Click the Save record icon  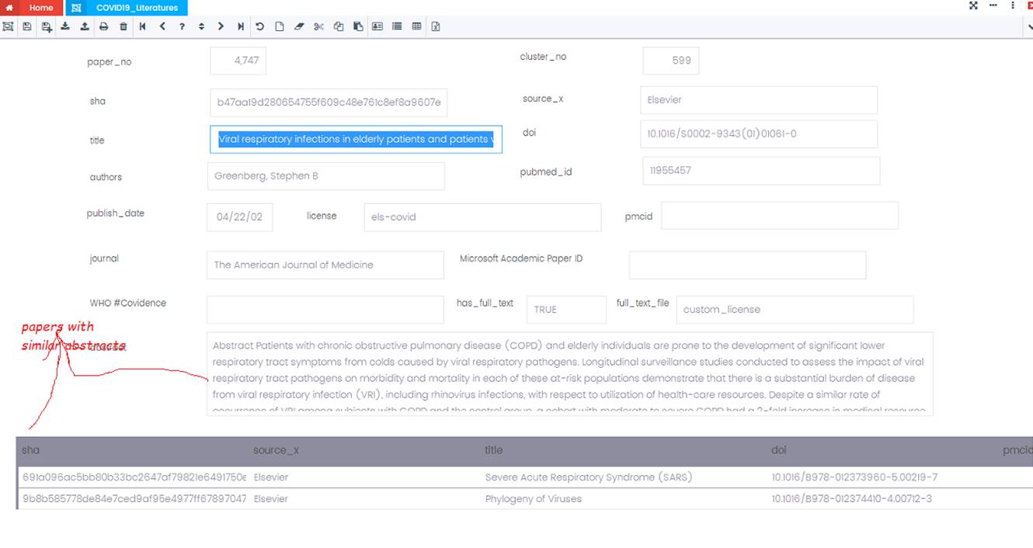[27, 26]
